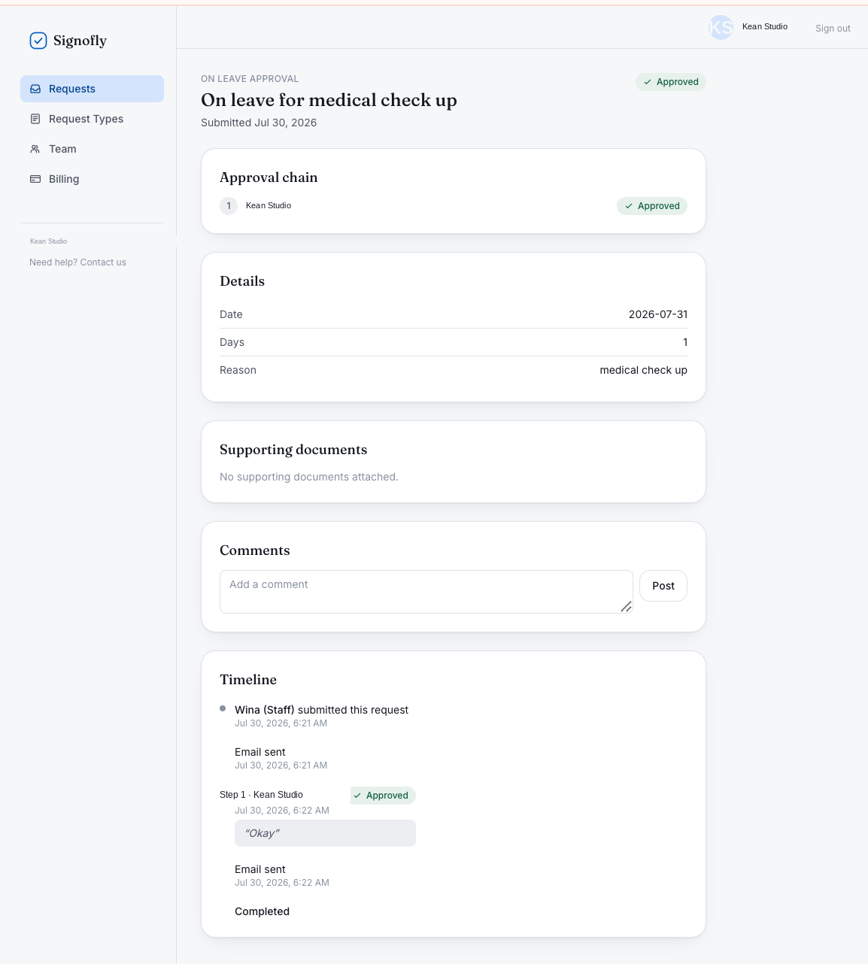This screenshot has width=868, height=964.
Task: Click the Request Types document icon
Action: (x=35, y=119)
